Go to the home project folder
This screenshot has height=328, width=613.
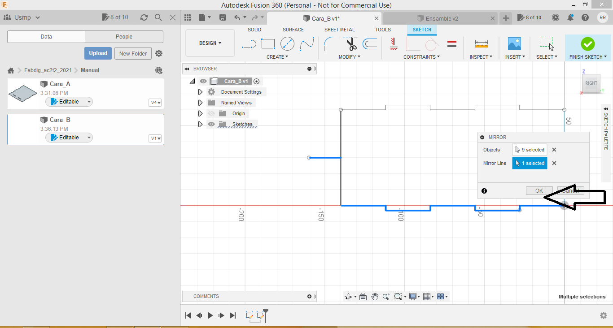(x=11, y=70)
